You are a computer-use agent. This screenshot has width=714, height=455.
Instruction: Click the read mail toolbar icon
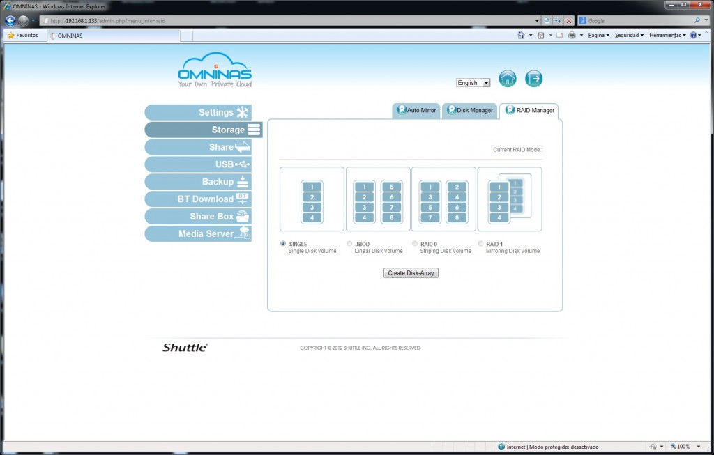point(560,35)
